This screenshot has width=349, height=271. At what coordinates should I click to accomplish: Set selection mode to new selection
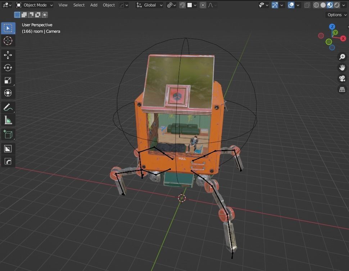pyautogui.click(x=17, y=15)
